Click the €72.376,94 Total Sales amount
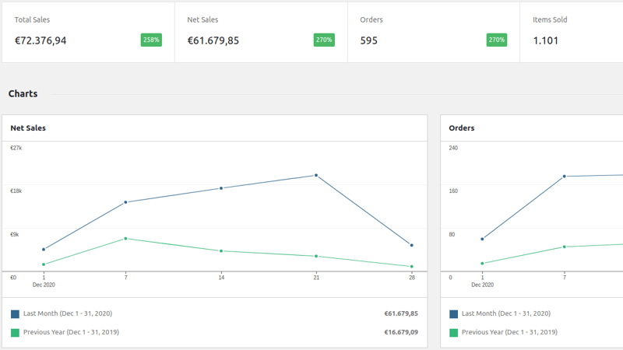Viewport: 623px width, 350px height. tap(40, 40)
